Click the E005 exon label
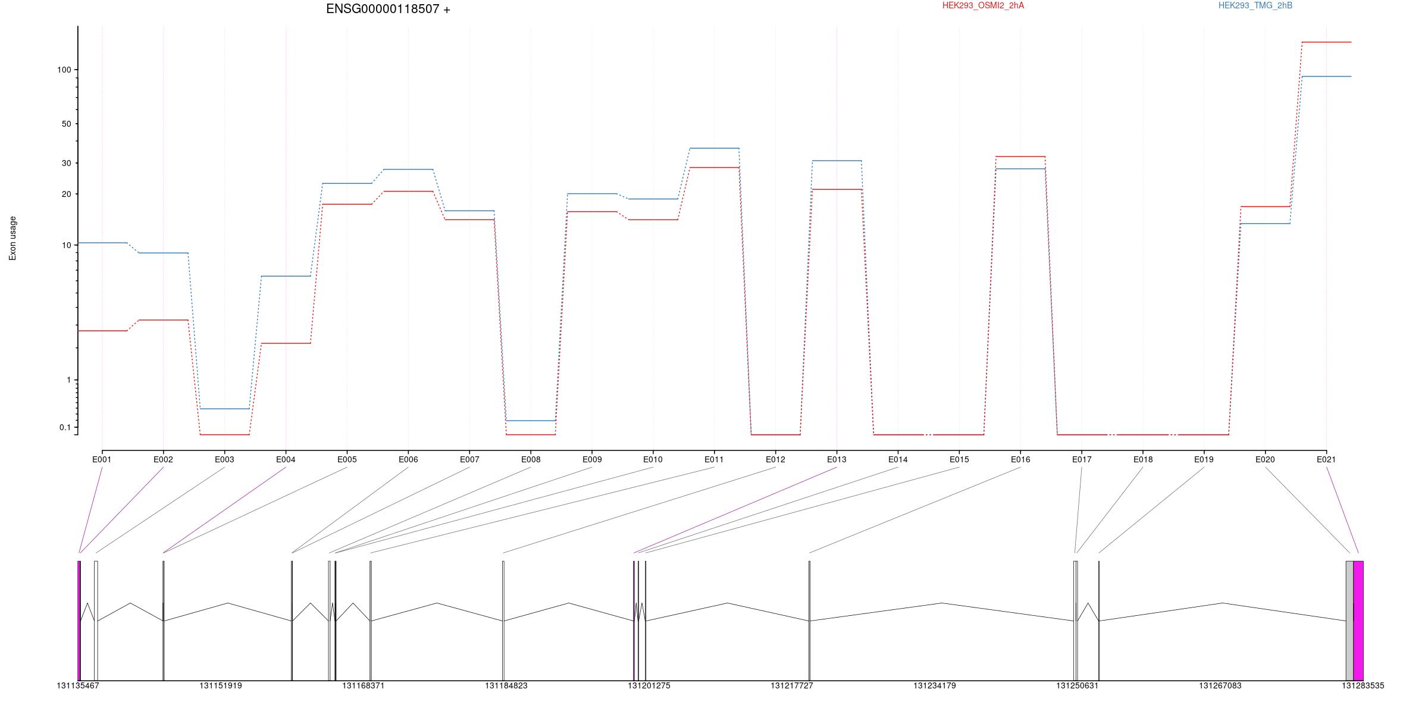This screenshot has height=714, width=1428. tap(347, 459)
